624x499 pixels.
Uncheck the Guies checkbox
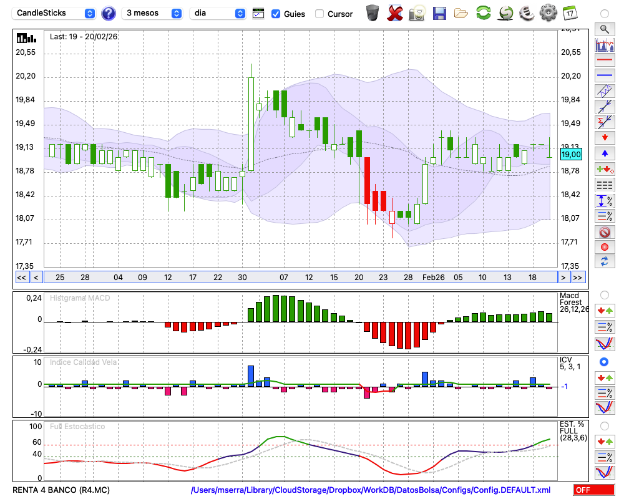[x=276, y=14]
